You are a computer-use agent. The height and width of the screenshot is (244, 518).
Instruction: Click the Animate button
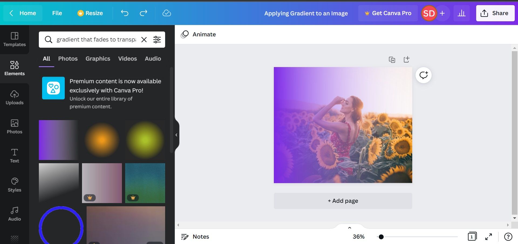pos(198,34)
